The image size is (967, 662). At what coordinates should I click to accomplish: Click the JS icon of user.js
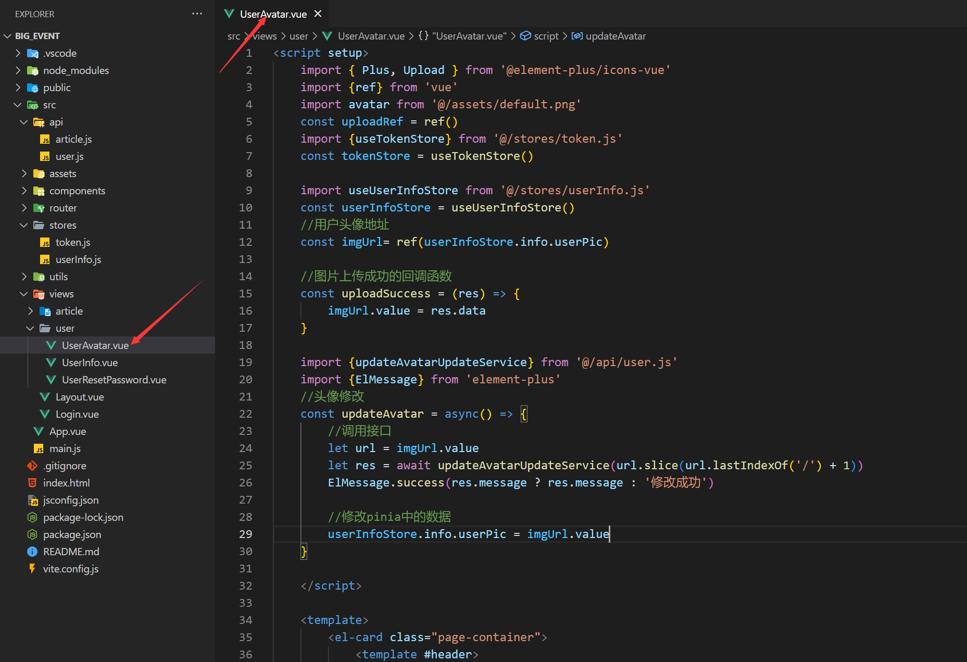point(45,157)
